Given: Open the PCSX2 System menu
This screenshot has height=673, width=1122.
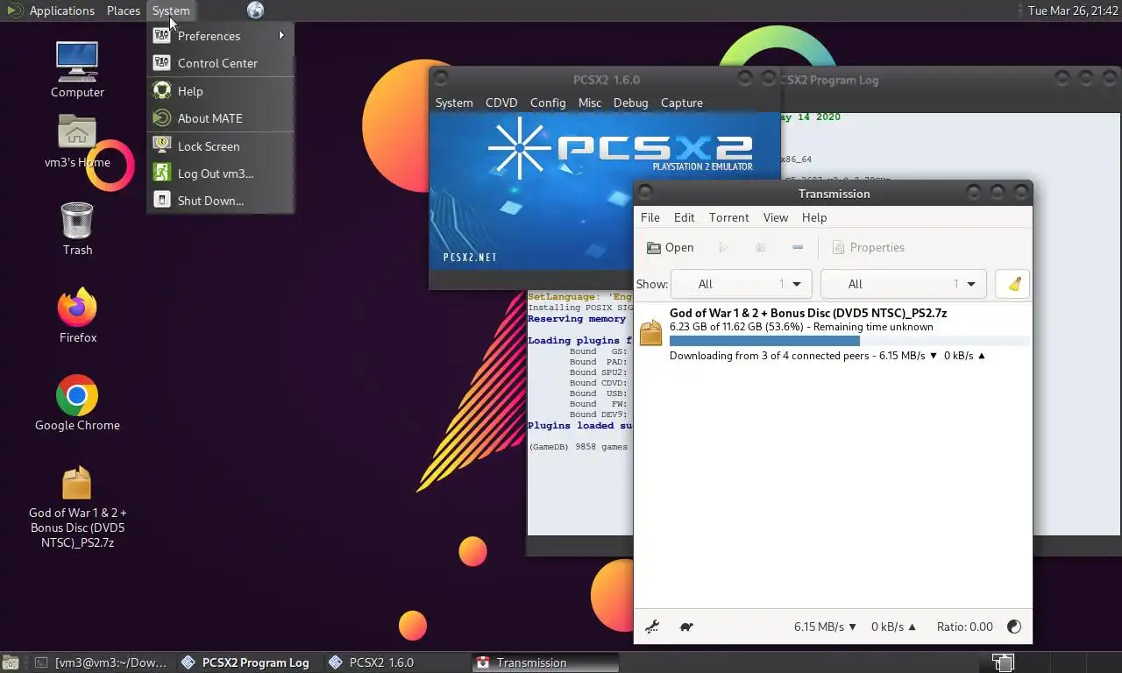Looking at the screenshot, I should pyautogui.click(x=454, y=103).
